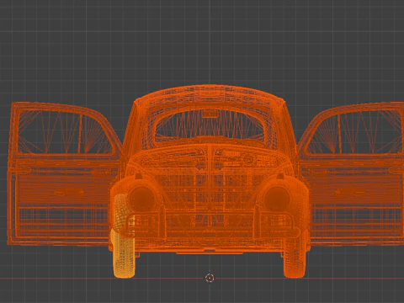Click the 3D cursor on the red axis line
404x303 pixels.
[x=210, y=278]
